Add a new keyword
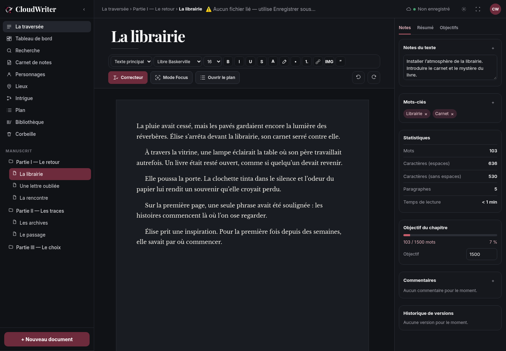The width and height of the screenshot is (506, 351). (493, 102)
